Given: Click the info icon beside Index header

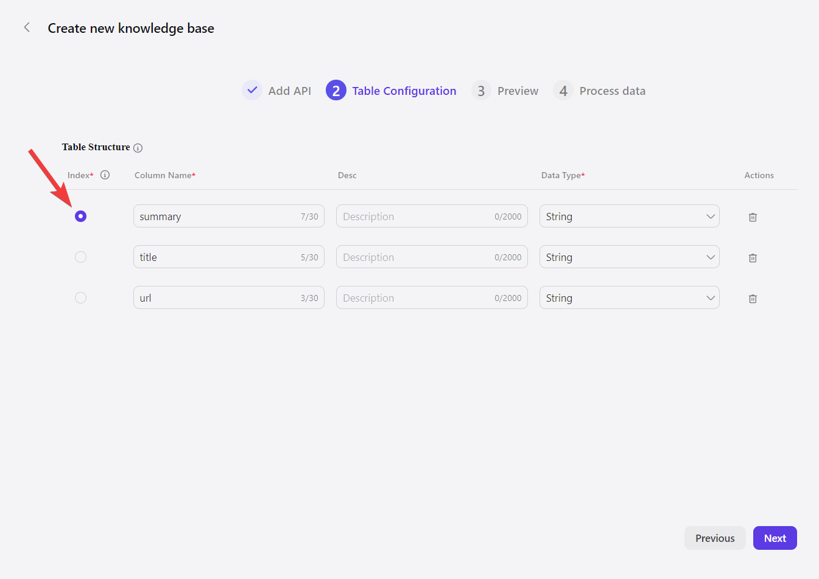Looking at the screenshot, I should click(105, 175).
